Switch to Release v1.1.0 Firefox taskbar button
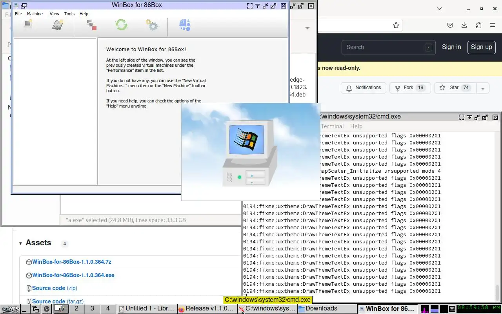The image size is (502, 314). [x=207, y=309]
